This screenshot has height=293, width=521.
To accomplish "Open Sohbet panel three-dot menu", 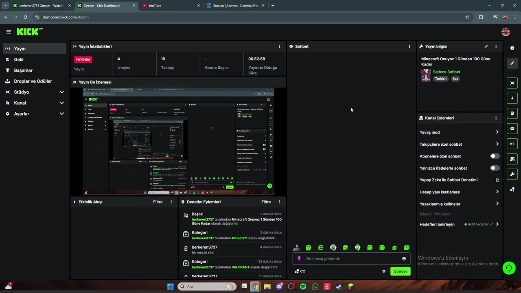I will [x=409, y=46].
